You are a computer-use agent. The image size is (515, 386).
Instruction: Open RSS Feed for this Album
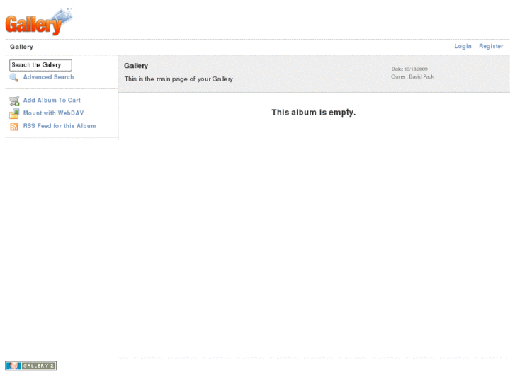point(60,126)
